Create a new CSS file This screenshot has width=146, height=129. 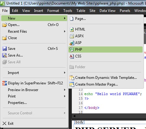tap(106, 56)
